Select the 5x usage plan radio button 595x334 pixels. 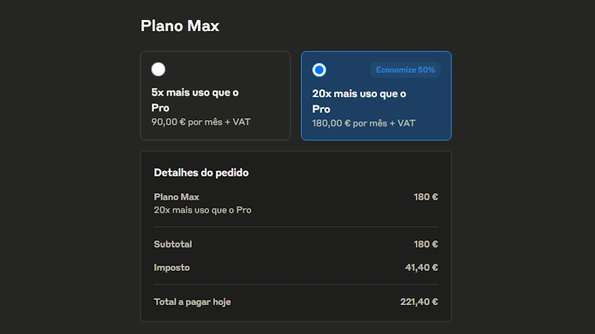tap(158, 70)
